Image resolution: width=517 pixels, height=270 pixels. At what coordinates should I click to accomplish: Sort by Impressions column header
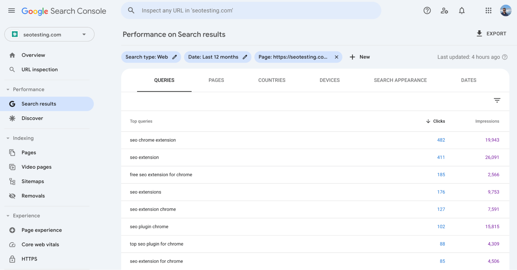[x=487, y=121]
